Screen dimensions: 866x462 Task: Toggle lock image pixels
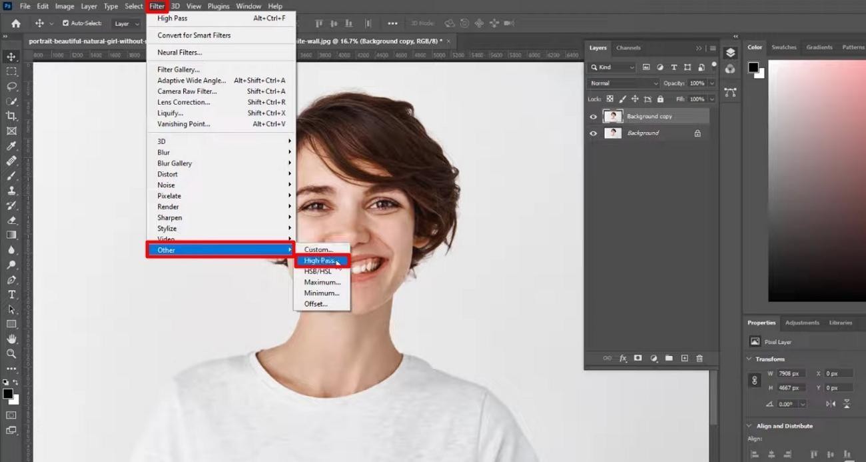click(x=622, y=99)
